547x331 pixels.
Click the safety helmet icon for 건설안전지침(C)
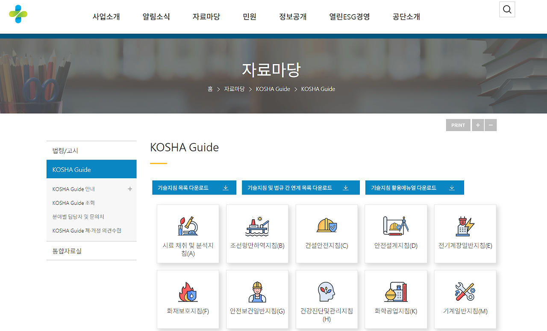(x=326, y=225)
